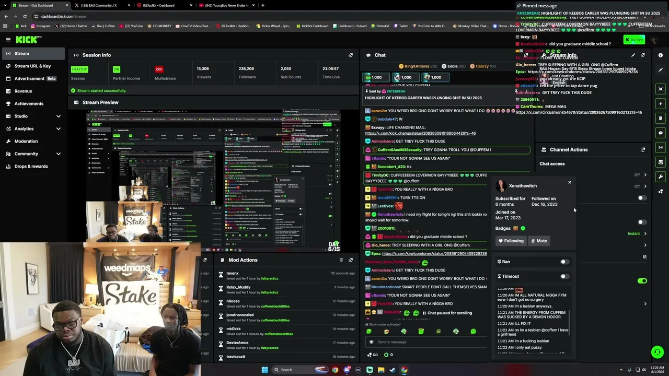Toggle the Ban switch
This screenshot has width=669, height=376.
coord(564,262)
